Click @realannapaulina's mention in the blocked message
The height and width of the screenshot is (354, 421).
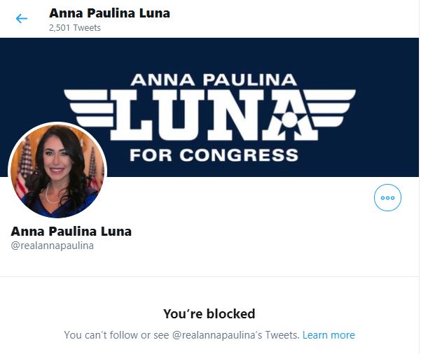tap(217, 335)
